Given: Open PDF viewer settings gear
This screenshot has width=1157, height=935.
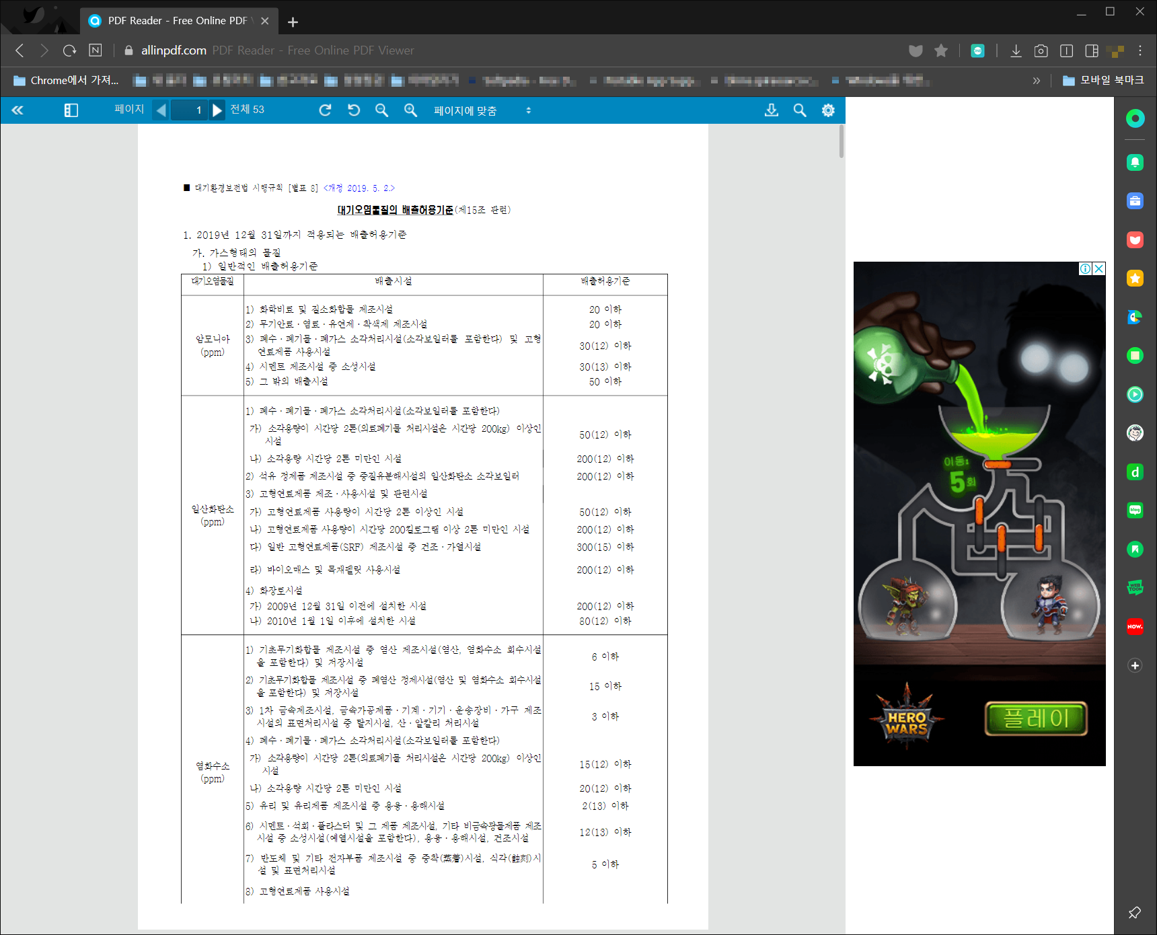Looking at the screenshot, I should click(x=828, y=110).
